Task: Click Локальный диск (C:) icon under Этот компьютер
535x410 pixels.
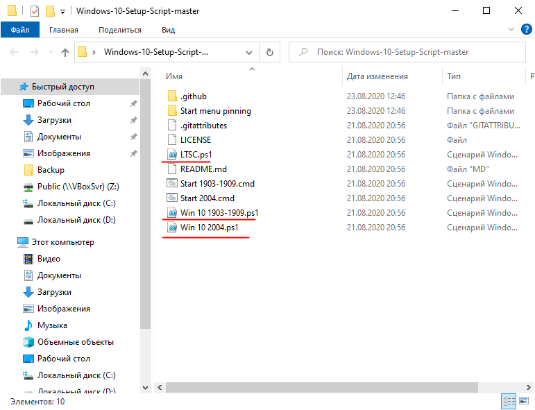Action: [28, 375]
